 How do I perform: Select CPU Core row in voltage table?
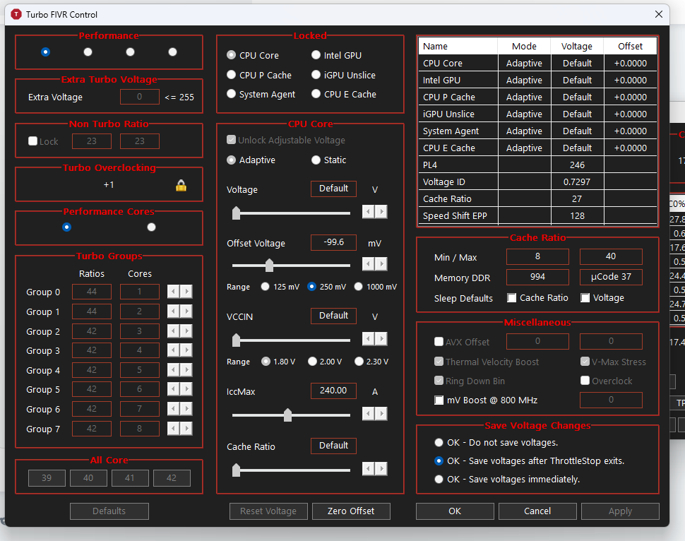coord(537,63)
